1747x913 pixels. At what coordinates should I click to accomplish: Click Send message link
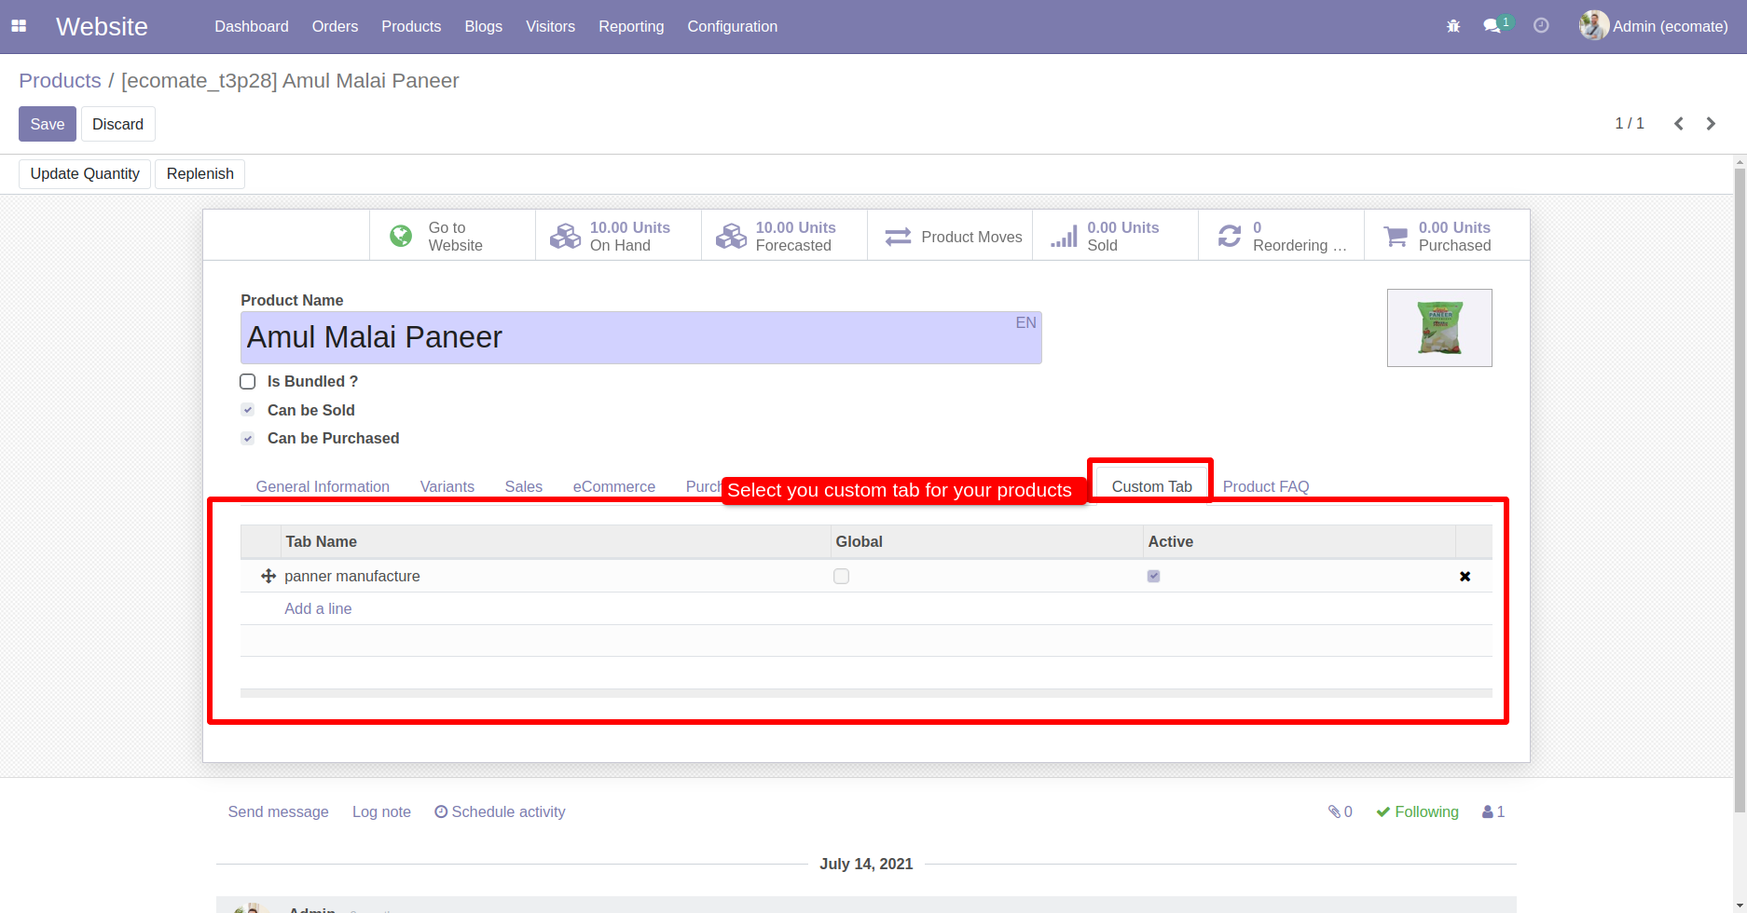(x=278, y=812)
